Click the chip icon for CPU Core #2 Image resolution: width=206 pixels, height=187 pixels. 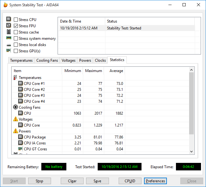click(x=20, y=89)
